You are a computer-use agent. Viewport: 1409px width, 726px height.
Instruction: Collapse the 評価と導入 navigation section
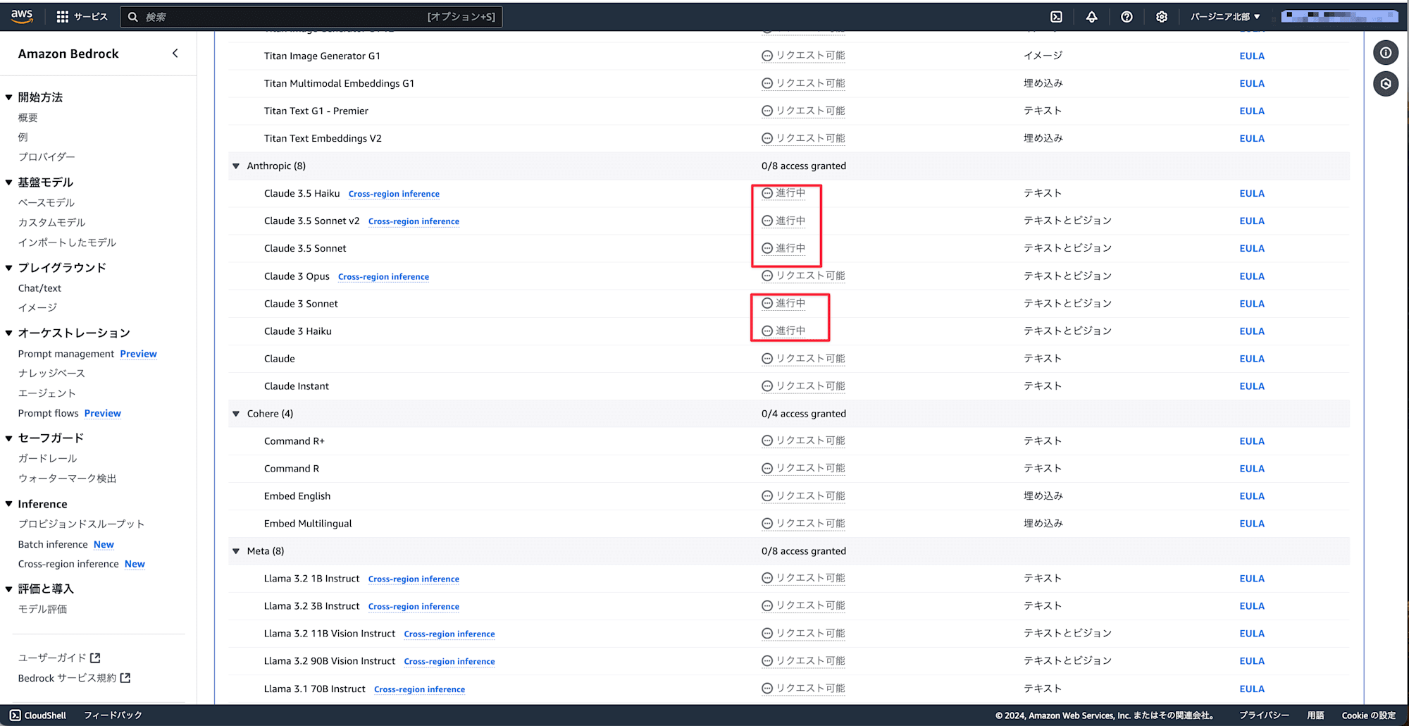9,589
